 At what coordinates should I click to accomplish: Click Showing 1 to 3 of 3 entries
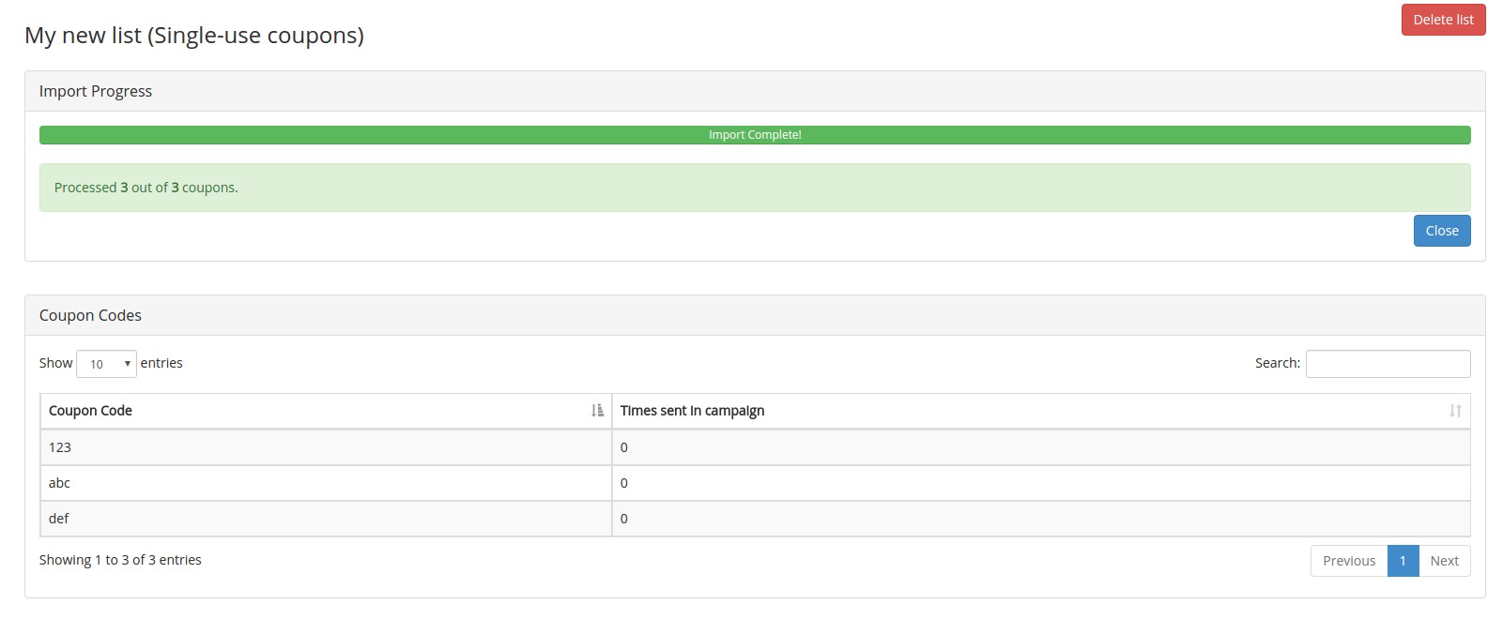point(120,560)
